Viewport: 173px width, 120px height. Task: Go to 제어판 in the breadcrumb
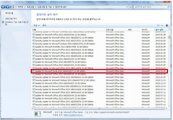(x=20, y=7)
